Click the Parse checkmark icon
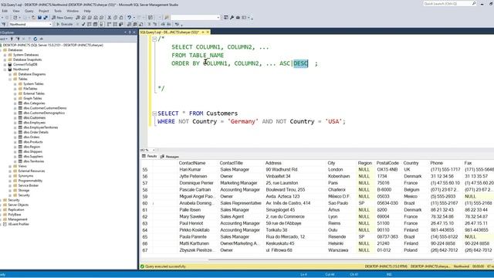Image resolution: width=494 pixels, height=278 pixels. (83, 24)
